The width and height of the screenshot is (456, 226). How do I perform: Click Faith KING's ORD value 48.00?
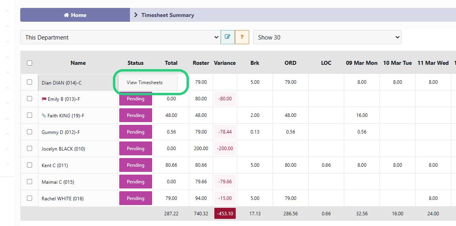point(290,115)
